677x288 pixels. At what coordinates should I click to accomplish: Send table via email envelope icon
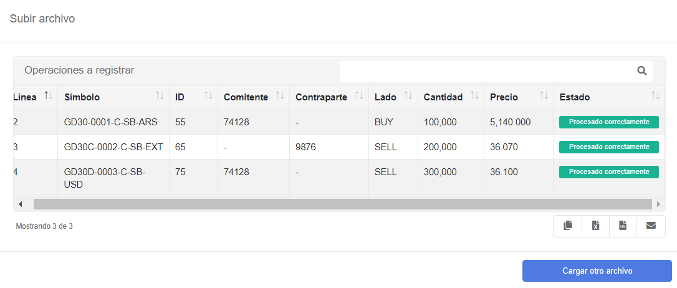click(651, 226)
